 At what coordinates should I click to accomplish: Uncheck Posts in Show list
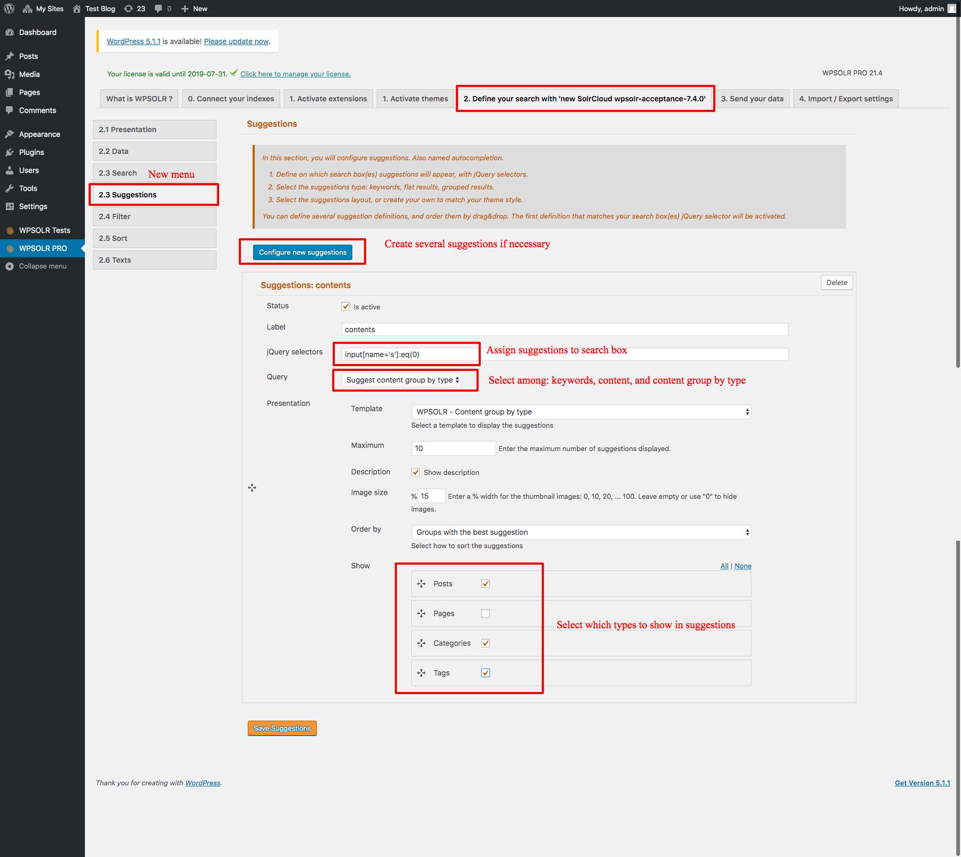coord(486,584)
